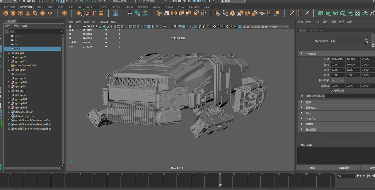The width and height of the screenshot is (375, 190).
Task: Select the sweep mesh shelf icon
Action: 86,13
